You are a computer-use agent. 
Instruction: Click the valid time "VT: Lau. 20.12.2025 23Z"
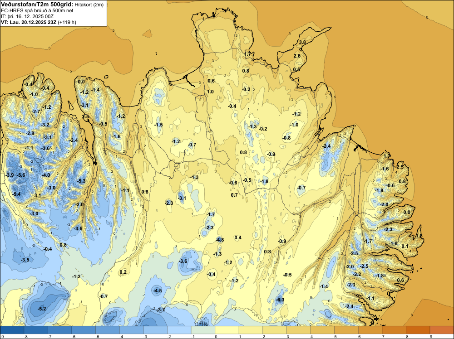pos(29,22)
